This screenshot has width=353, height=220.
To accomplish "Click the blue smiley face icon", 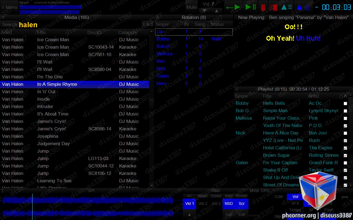I will coord(307,8).
